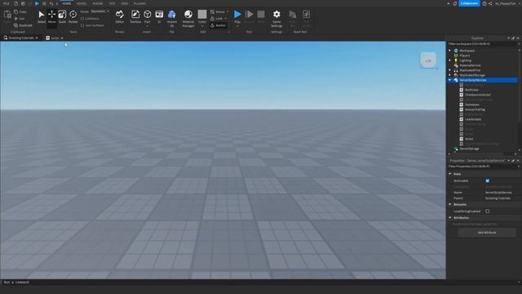This screenshot has height=294, width=522.
Task: Expand the Workspace tree node
Action: tap(449, 51)
